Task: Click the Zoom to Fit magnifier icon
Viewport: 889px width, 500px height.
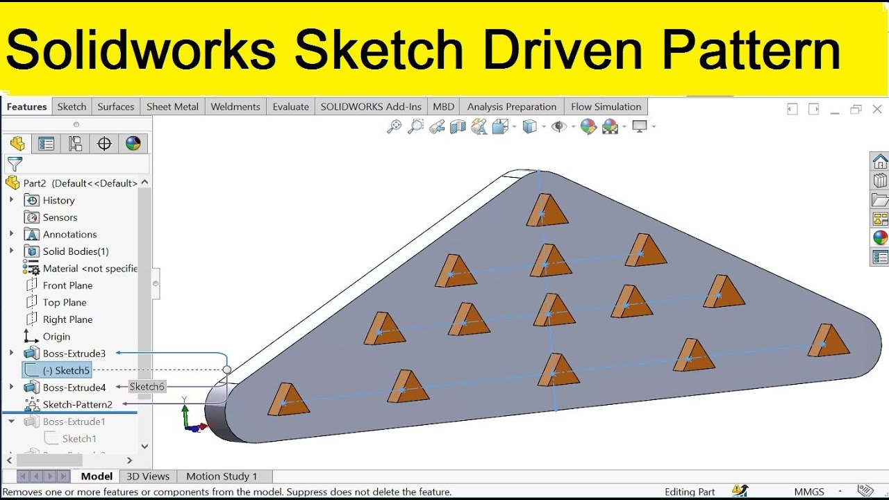Action: coord(394,126)
